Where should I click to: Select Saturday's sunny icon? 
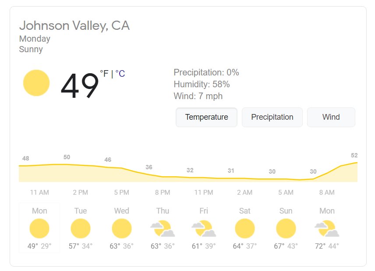(245, 228)
